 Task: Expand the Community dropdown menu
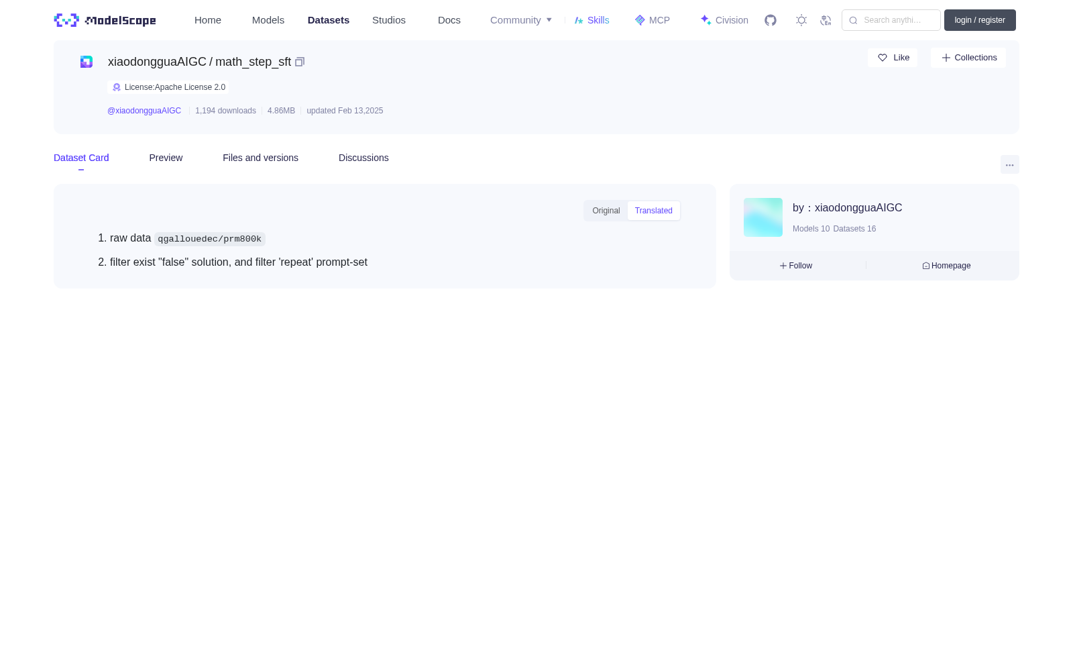pos(521,20)
